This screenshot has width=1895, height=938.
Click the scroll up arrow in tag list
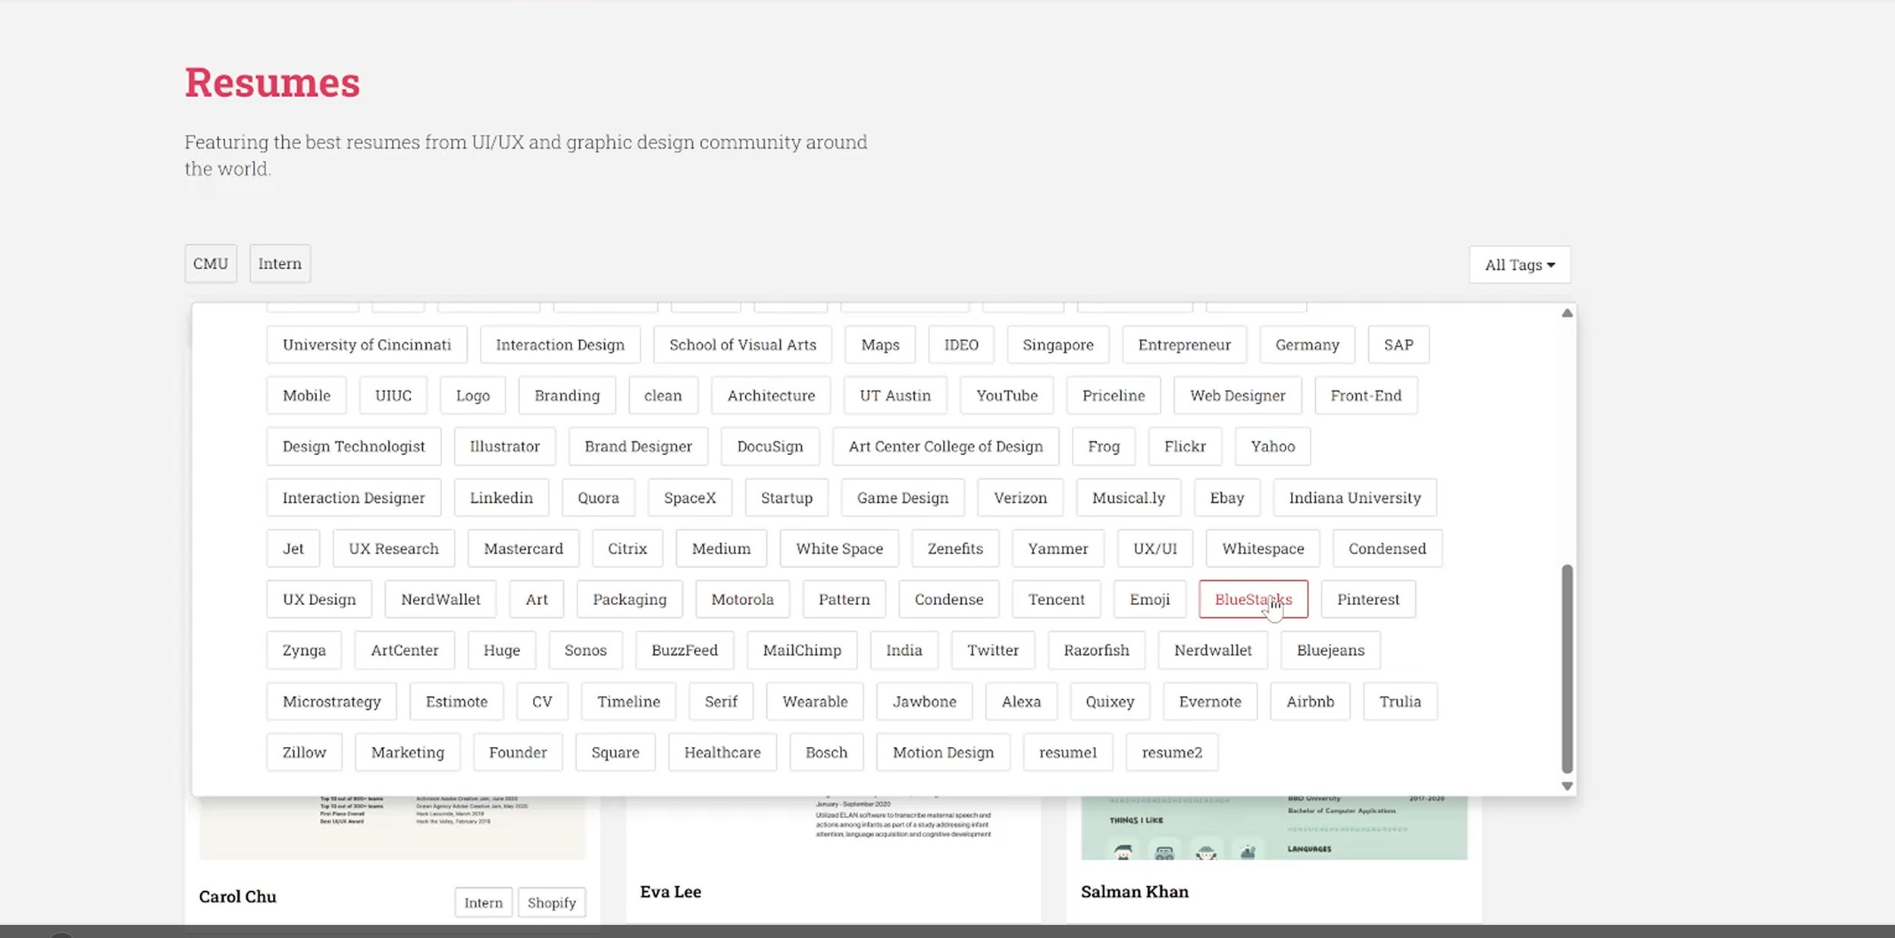pyautogui.click(x=1567, y=313)
